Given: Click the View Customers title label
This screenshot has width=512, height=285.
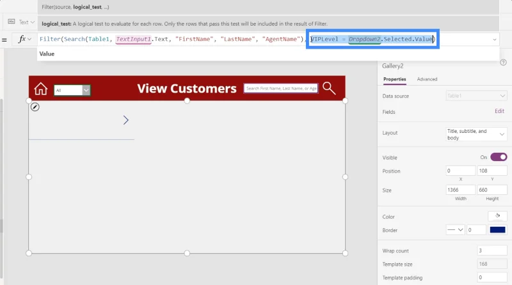Looking at the screenshot, I should coord(186,88).
